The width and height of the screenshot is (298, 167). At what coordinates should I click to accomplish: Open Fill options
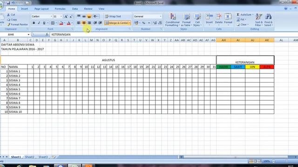241,19
